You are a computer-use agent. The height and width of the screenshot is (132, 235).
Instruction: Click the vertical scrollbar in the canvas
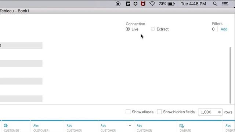tap(230, 75)
